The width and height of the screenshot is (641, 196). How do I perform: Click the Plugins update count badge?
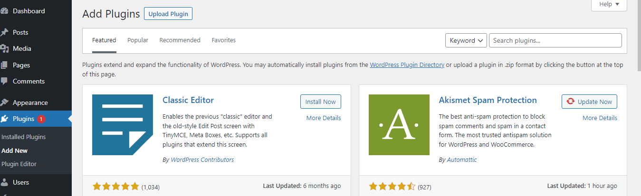point(41,119)
